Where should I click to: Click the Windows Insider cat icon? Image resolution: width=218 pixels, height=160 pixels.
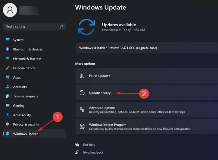pos(82,127)
